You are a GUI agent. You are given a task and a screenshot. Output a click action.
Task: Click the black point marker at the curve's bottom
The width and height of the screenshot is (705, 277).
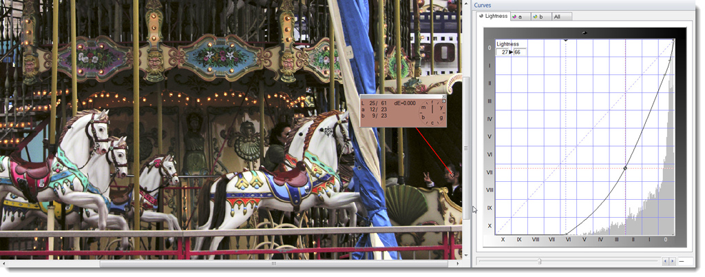(x=566, y=234)
